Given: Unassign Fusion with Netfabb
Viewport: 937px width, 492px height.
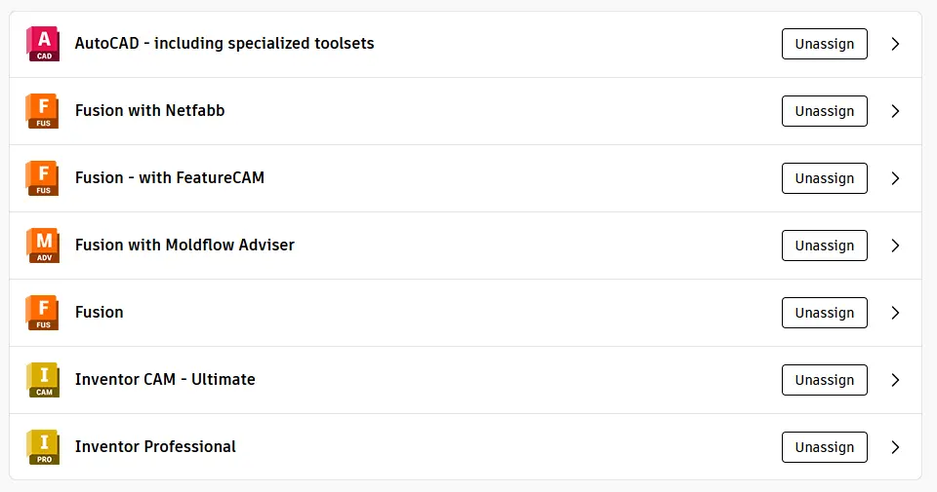Looking at the screenshot, I should 824,111.
